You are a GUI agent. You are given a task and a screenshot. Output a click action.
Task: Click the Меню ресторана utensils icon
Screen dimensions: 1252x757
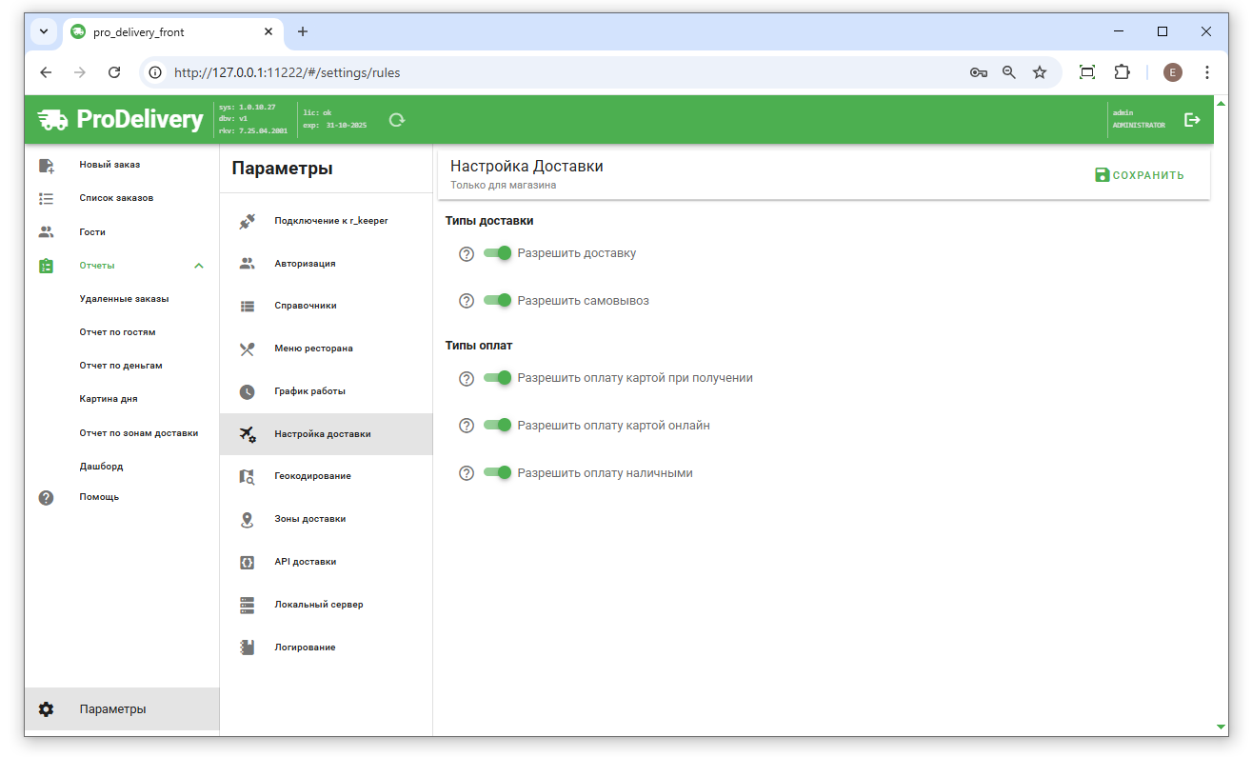coord(247,349)
